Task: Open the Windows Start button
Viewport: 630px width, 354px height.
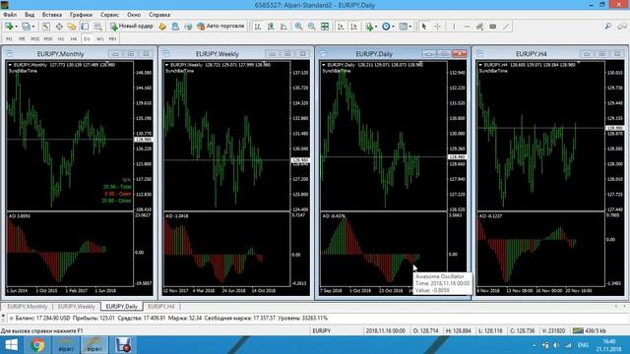Action: pos(11,345)
